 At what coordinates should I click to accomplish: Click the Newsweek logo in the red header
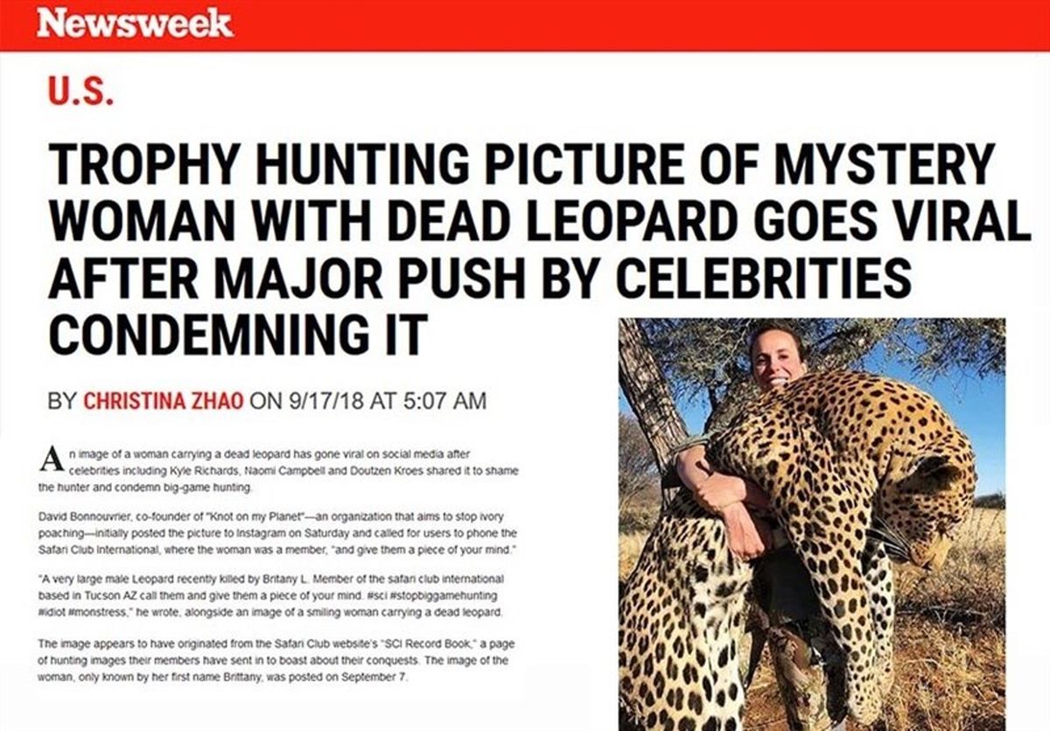(x=135, y=22)
